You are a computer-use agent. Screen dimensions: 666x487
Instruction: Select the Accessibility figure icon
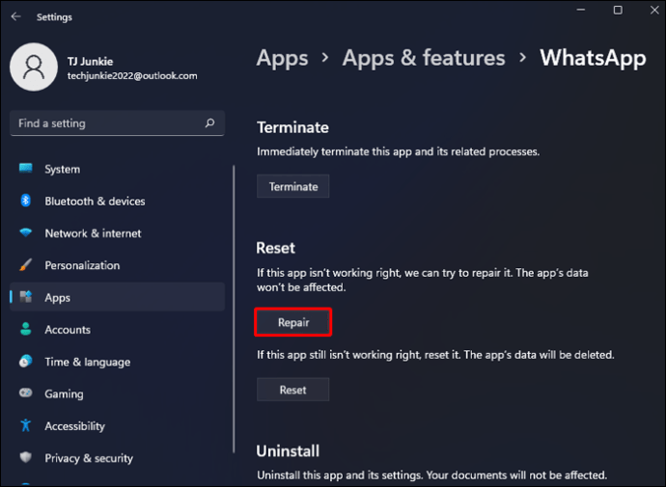(25, 425)
